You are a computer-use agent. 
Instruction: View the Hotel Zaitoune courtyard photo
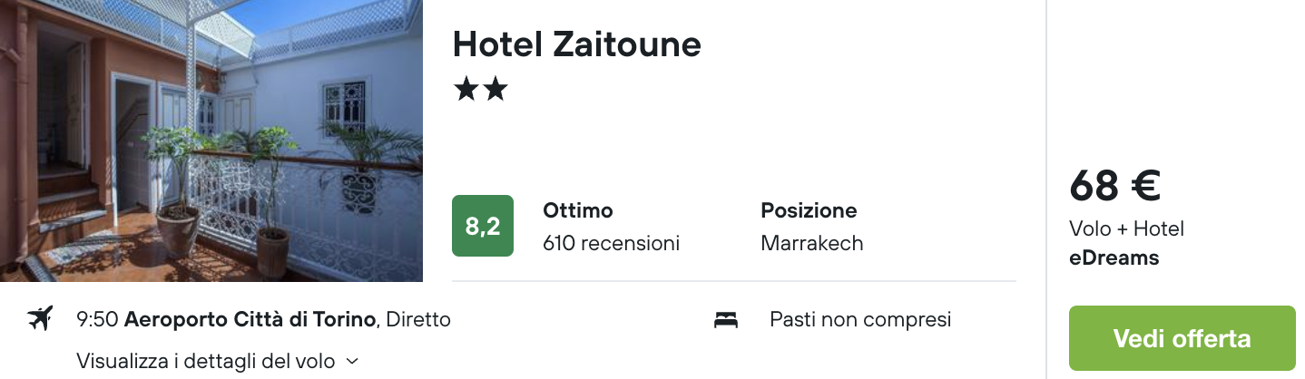[211, 141]
